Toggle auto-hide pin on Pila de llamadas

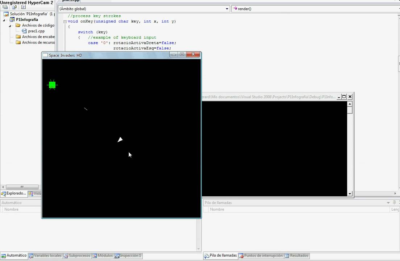[x=394, y=202]
